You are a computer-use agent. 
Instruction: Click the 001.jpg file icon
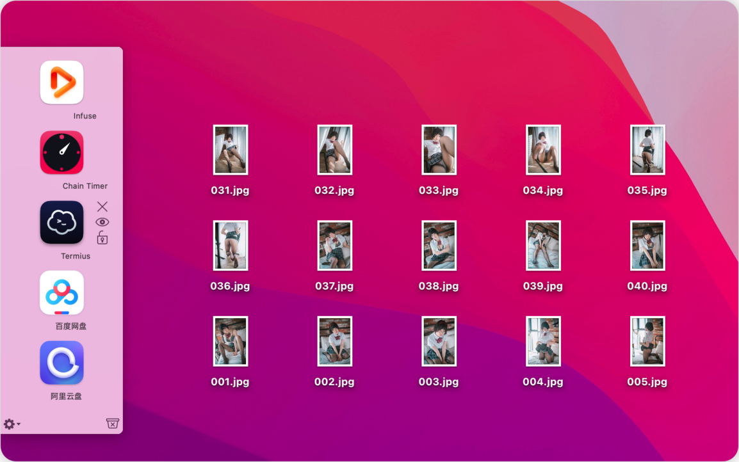pos(230,341)
